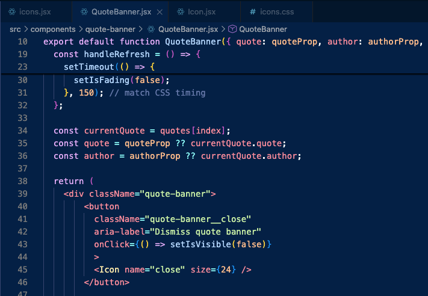The width and height of the screenshot is (428, 296).
Task: Click line number 38 in gutter
Action: [x=23, y=181]
